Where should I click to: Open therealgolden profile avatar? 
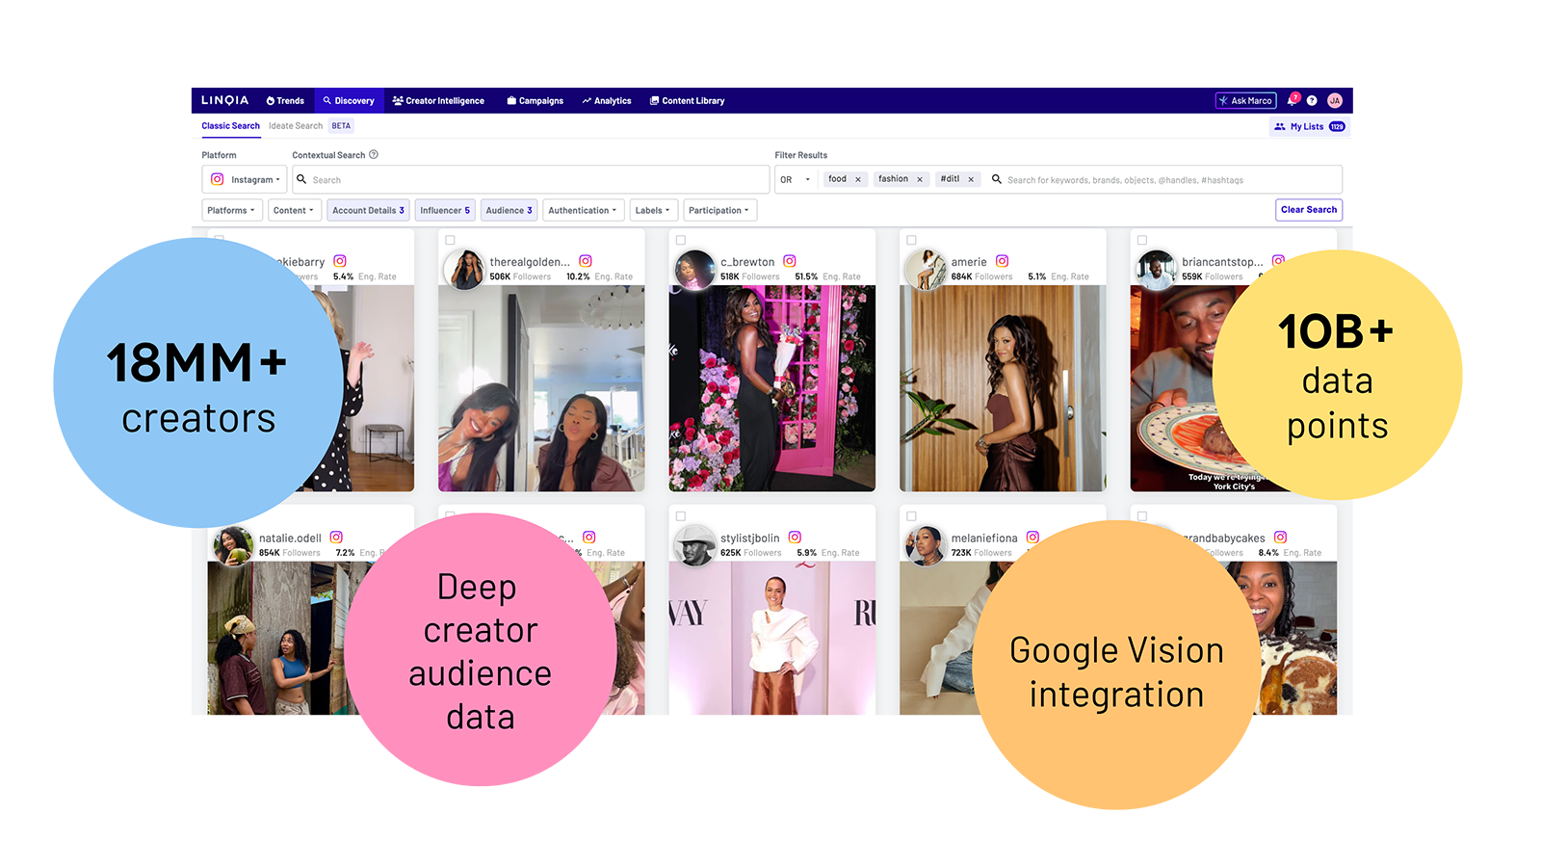tap(464, 270)
